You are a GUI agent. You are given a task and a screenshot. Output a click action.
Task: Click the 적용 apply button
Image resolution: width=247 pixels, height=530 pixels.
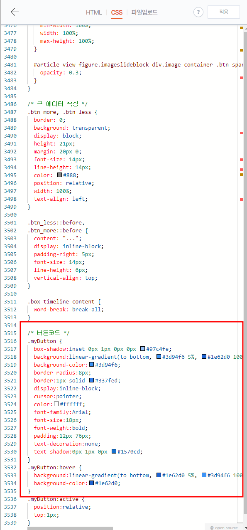click(x=224, y=12)
